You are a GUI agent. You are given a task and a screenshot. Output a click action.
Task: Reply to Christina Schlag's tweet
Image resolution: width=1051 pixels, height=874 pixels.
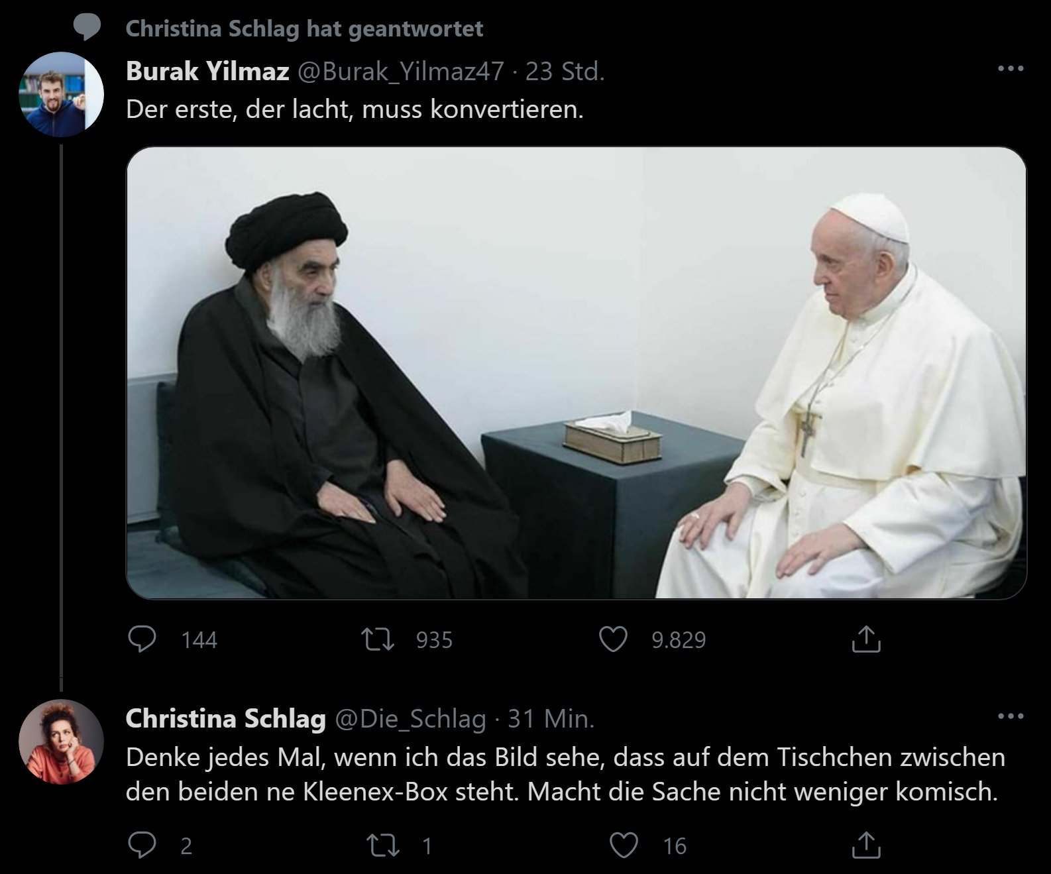coord(142,846)
